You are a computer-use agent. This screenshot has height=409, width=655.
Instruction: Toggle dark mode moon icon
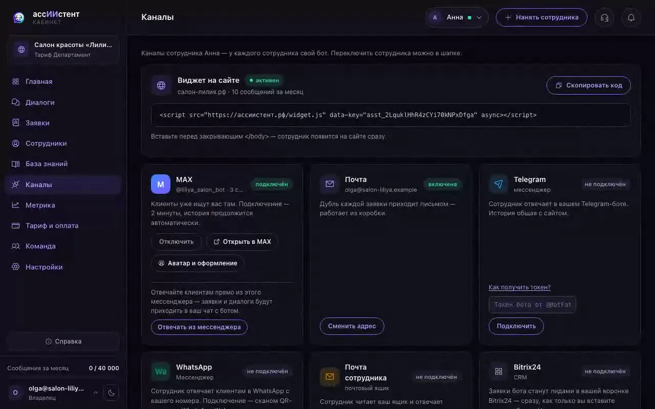click(x=111, y=393)
